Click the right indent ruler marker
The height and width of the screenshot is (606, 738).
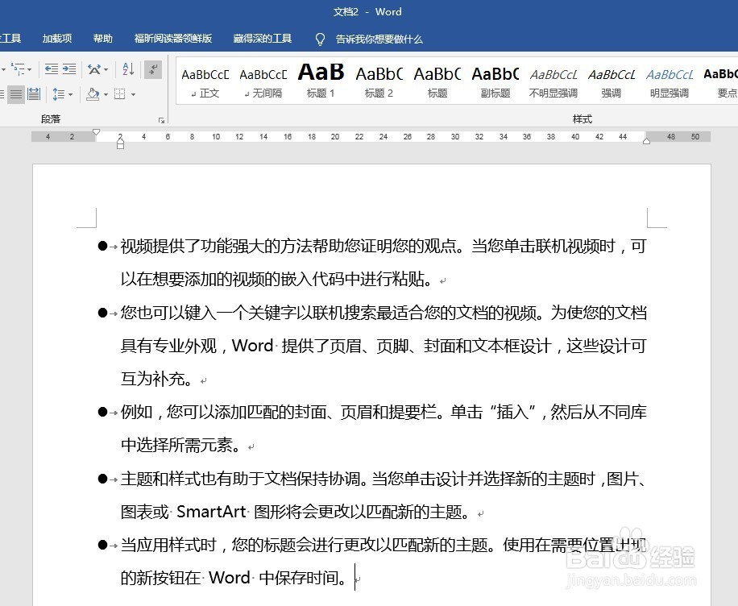pos(647,141)
